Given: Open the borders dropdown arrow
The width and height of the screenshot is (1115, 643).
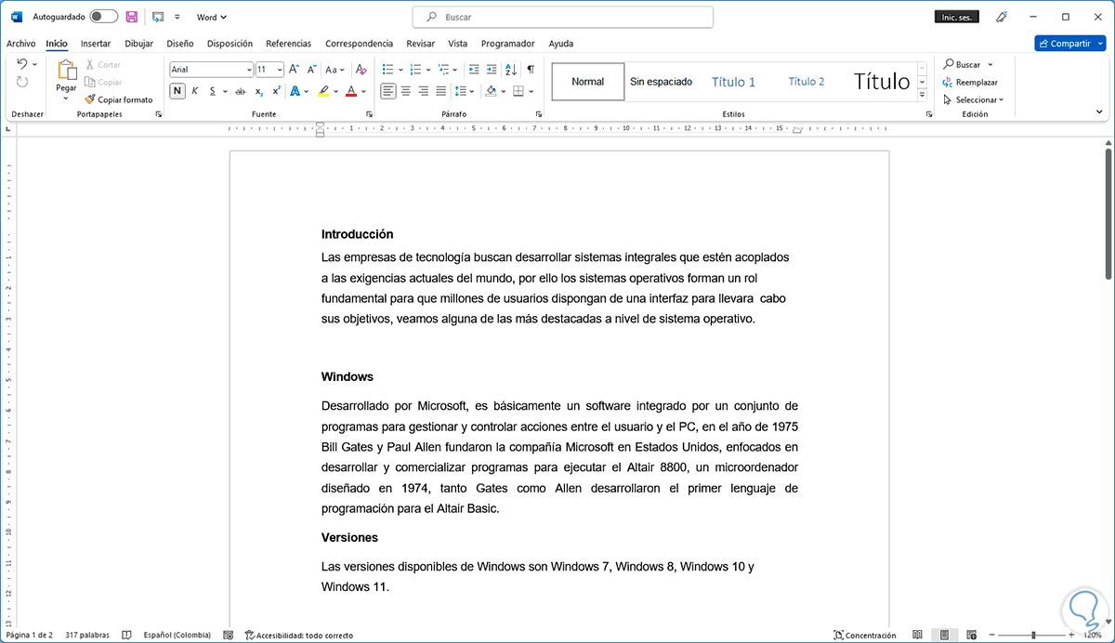Looking at the screenshot, I should pos(531,91).
